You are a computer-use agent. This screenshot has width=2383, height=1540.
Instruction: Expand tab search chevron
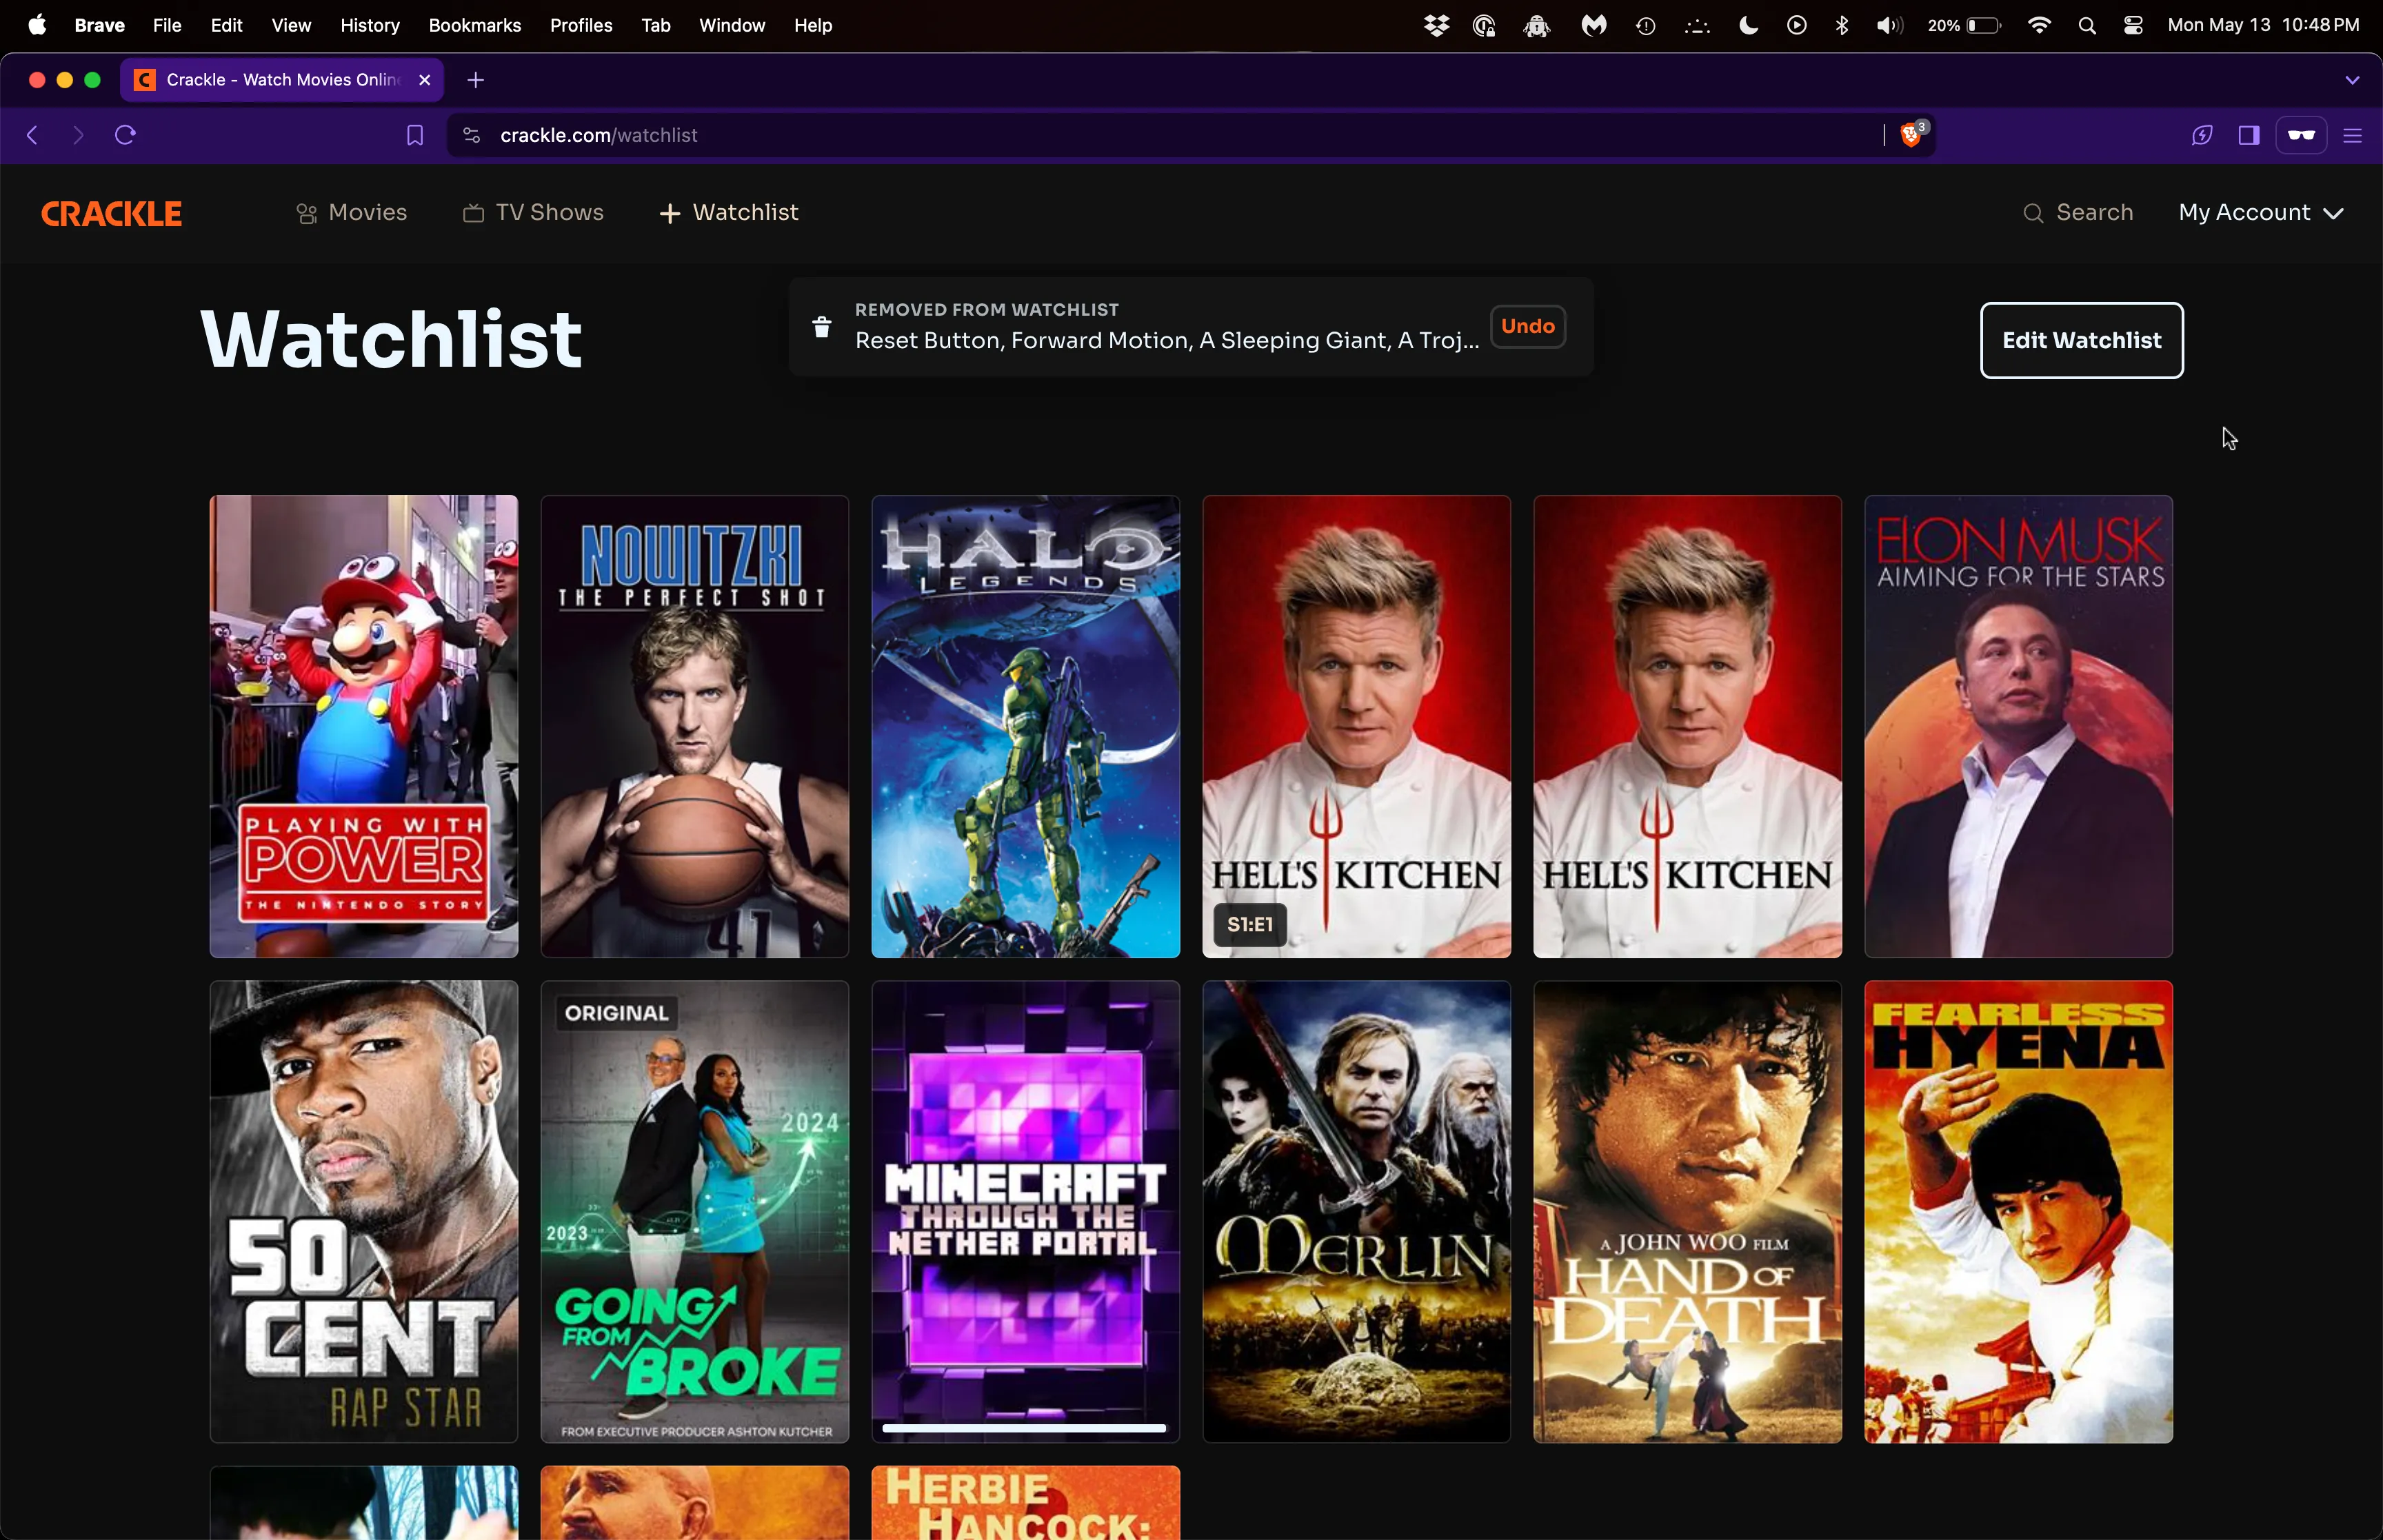2352,80
